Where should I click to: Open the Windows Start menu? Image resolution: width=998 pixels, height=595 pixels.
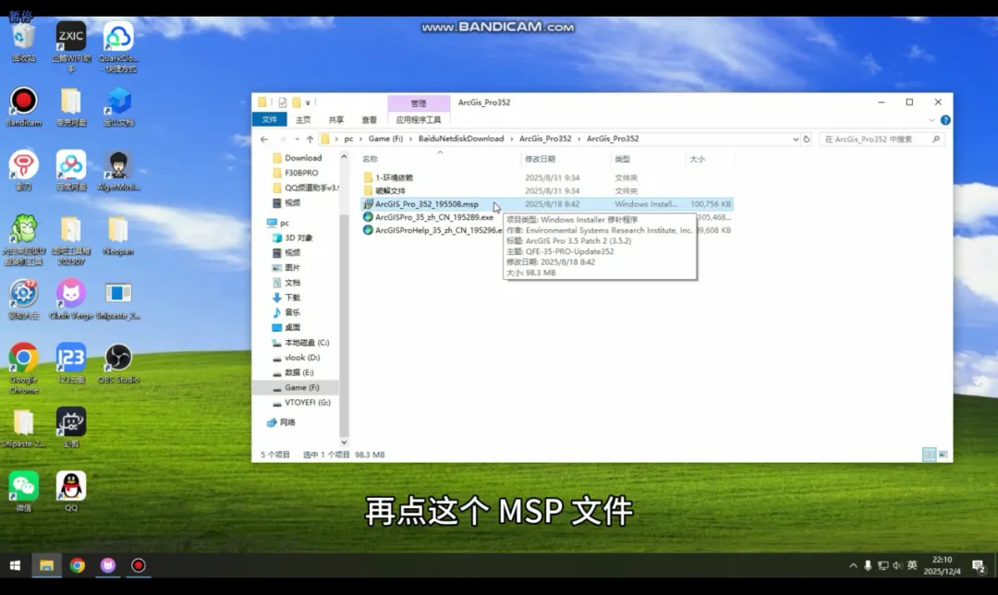(16, 565)
